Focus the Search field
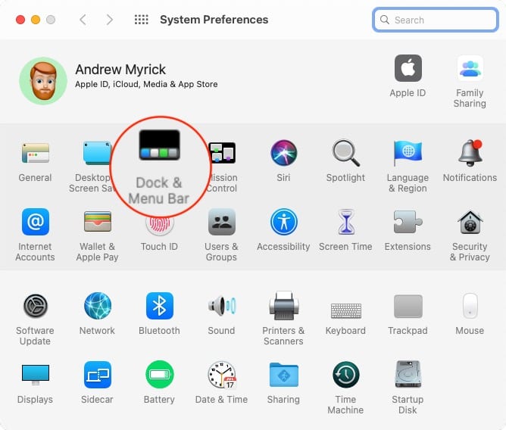This screenshot has height=430, width=506. pos(436,20)
